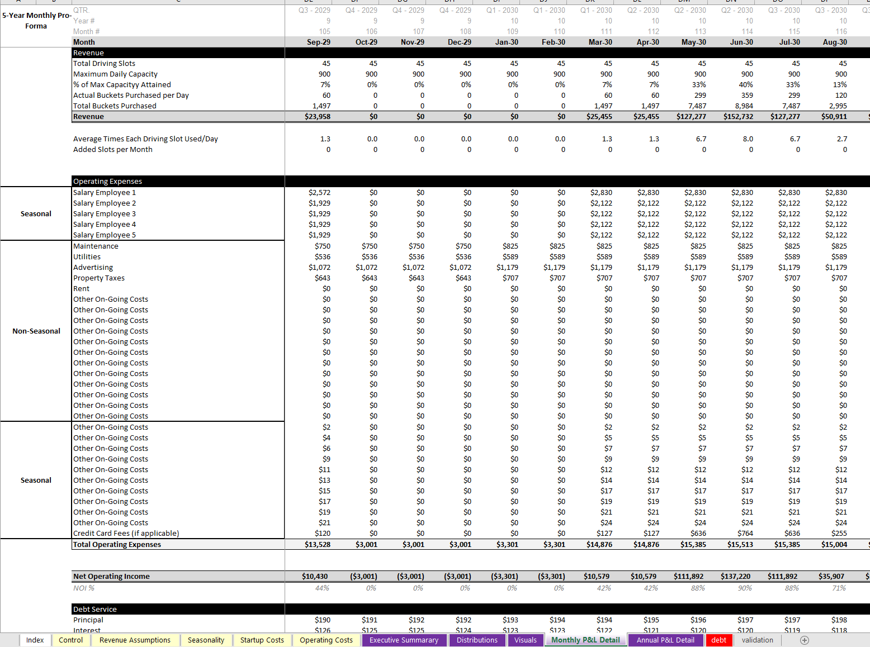The height and width of the screenshot is (647, 870).
Task: Switch to the Control sheet tab
Action: [x=71, y=640]
